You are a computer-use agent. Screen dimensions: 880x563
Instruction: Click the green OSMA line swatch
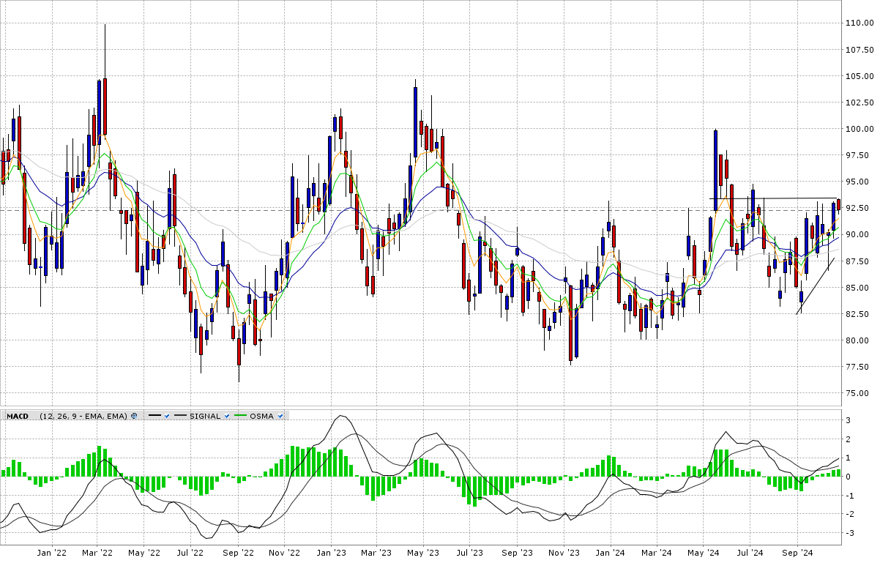point(242,416)
